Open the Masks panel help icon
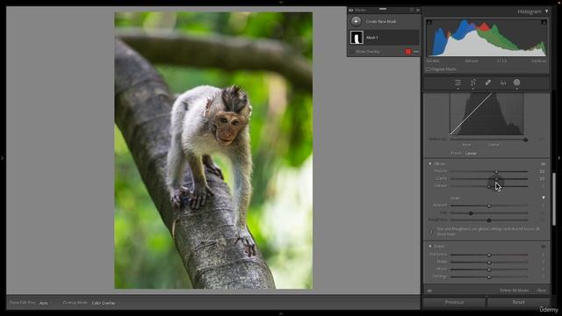Image resolution: width=562 pixels, height=316 pixels. click(412, 10)
